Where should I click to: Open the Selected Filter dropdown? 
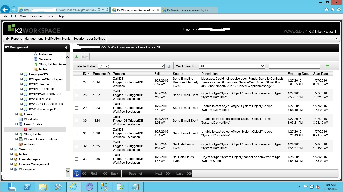tap(131, 66)
